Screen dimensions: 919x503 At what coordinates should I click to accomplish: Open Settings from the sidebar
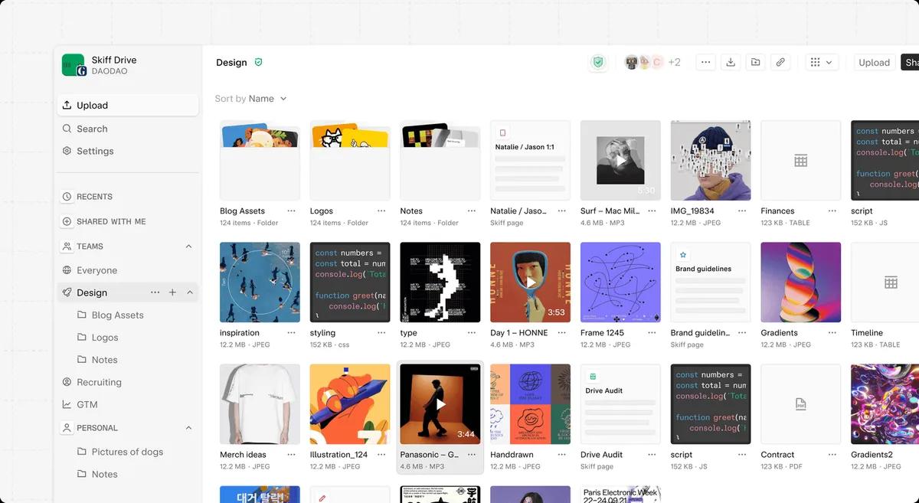(x=94, y=151)
